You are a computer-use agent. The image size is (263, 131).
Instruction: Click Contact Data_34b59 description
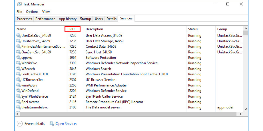[101, 46]
